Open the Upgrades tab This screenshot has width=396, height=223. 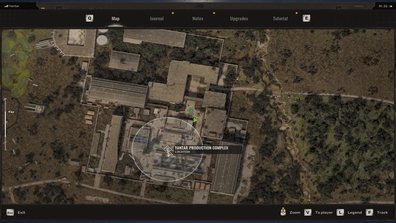click(239, 19)
